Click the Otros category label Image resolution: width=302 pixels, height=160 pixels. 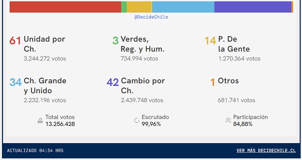228,81
